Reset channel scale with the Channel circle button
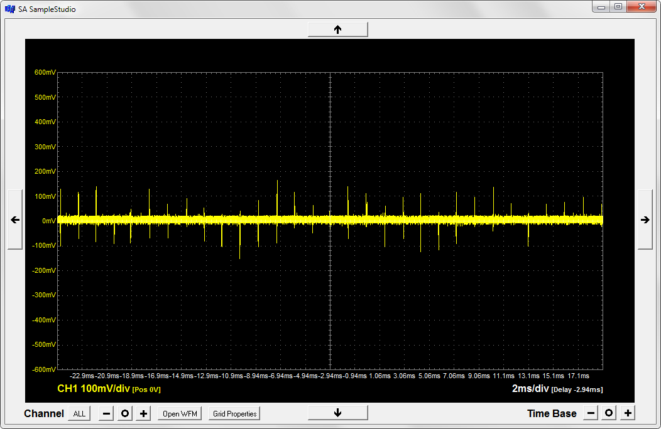Image resolution: width=661 pixels, height=429 pixels. point(125,413)
